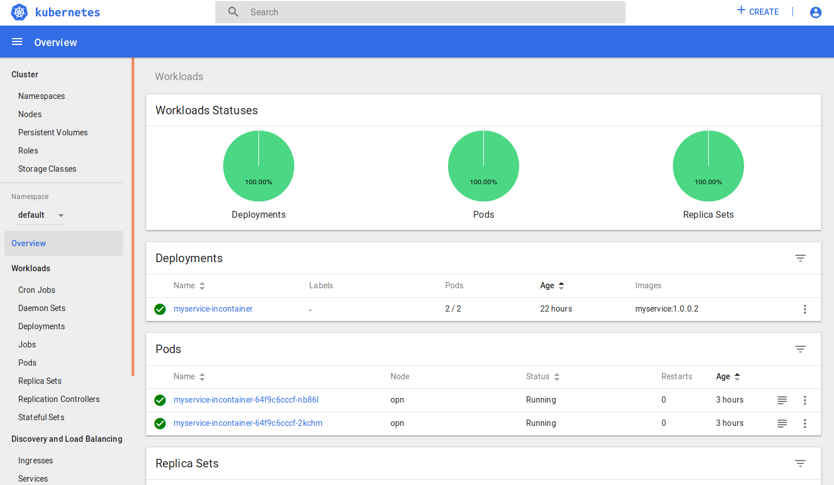Open actions menu for pod ending 2kchm
Screen dimensions: 834x485
(805, 424)
